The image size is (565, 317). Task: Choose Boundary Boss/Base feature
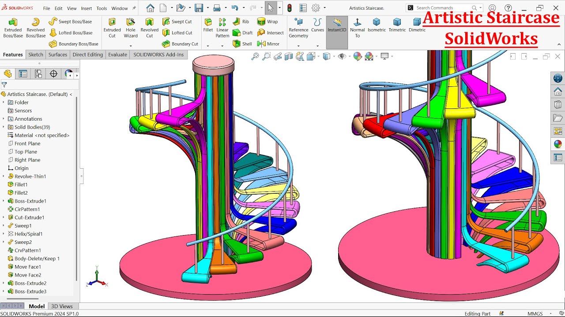click(73, 44)
